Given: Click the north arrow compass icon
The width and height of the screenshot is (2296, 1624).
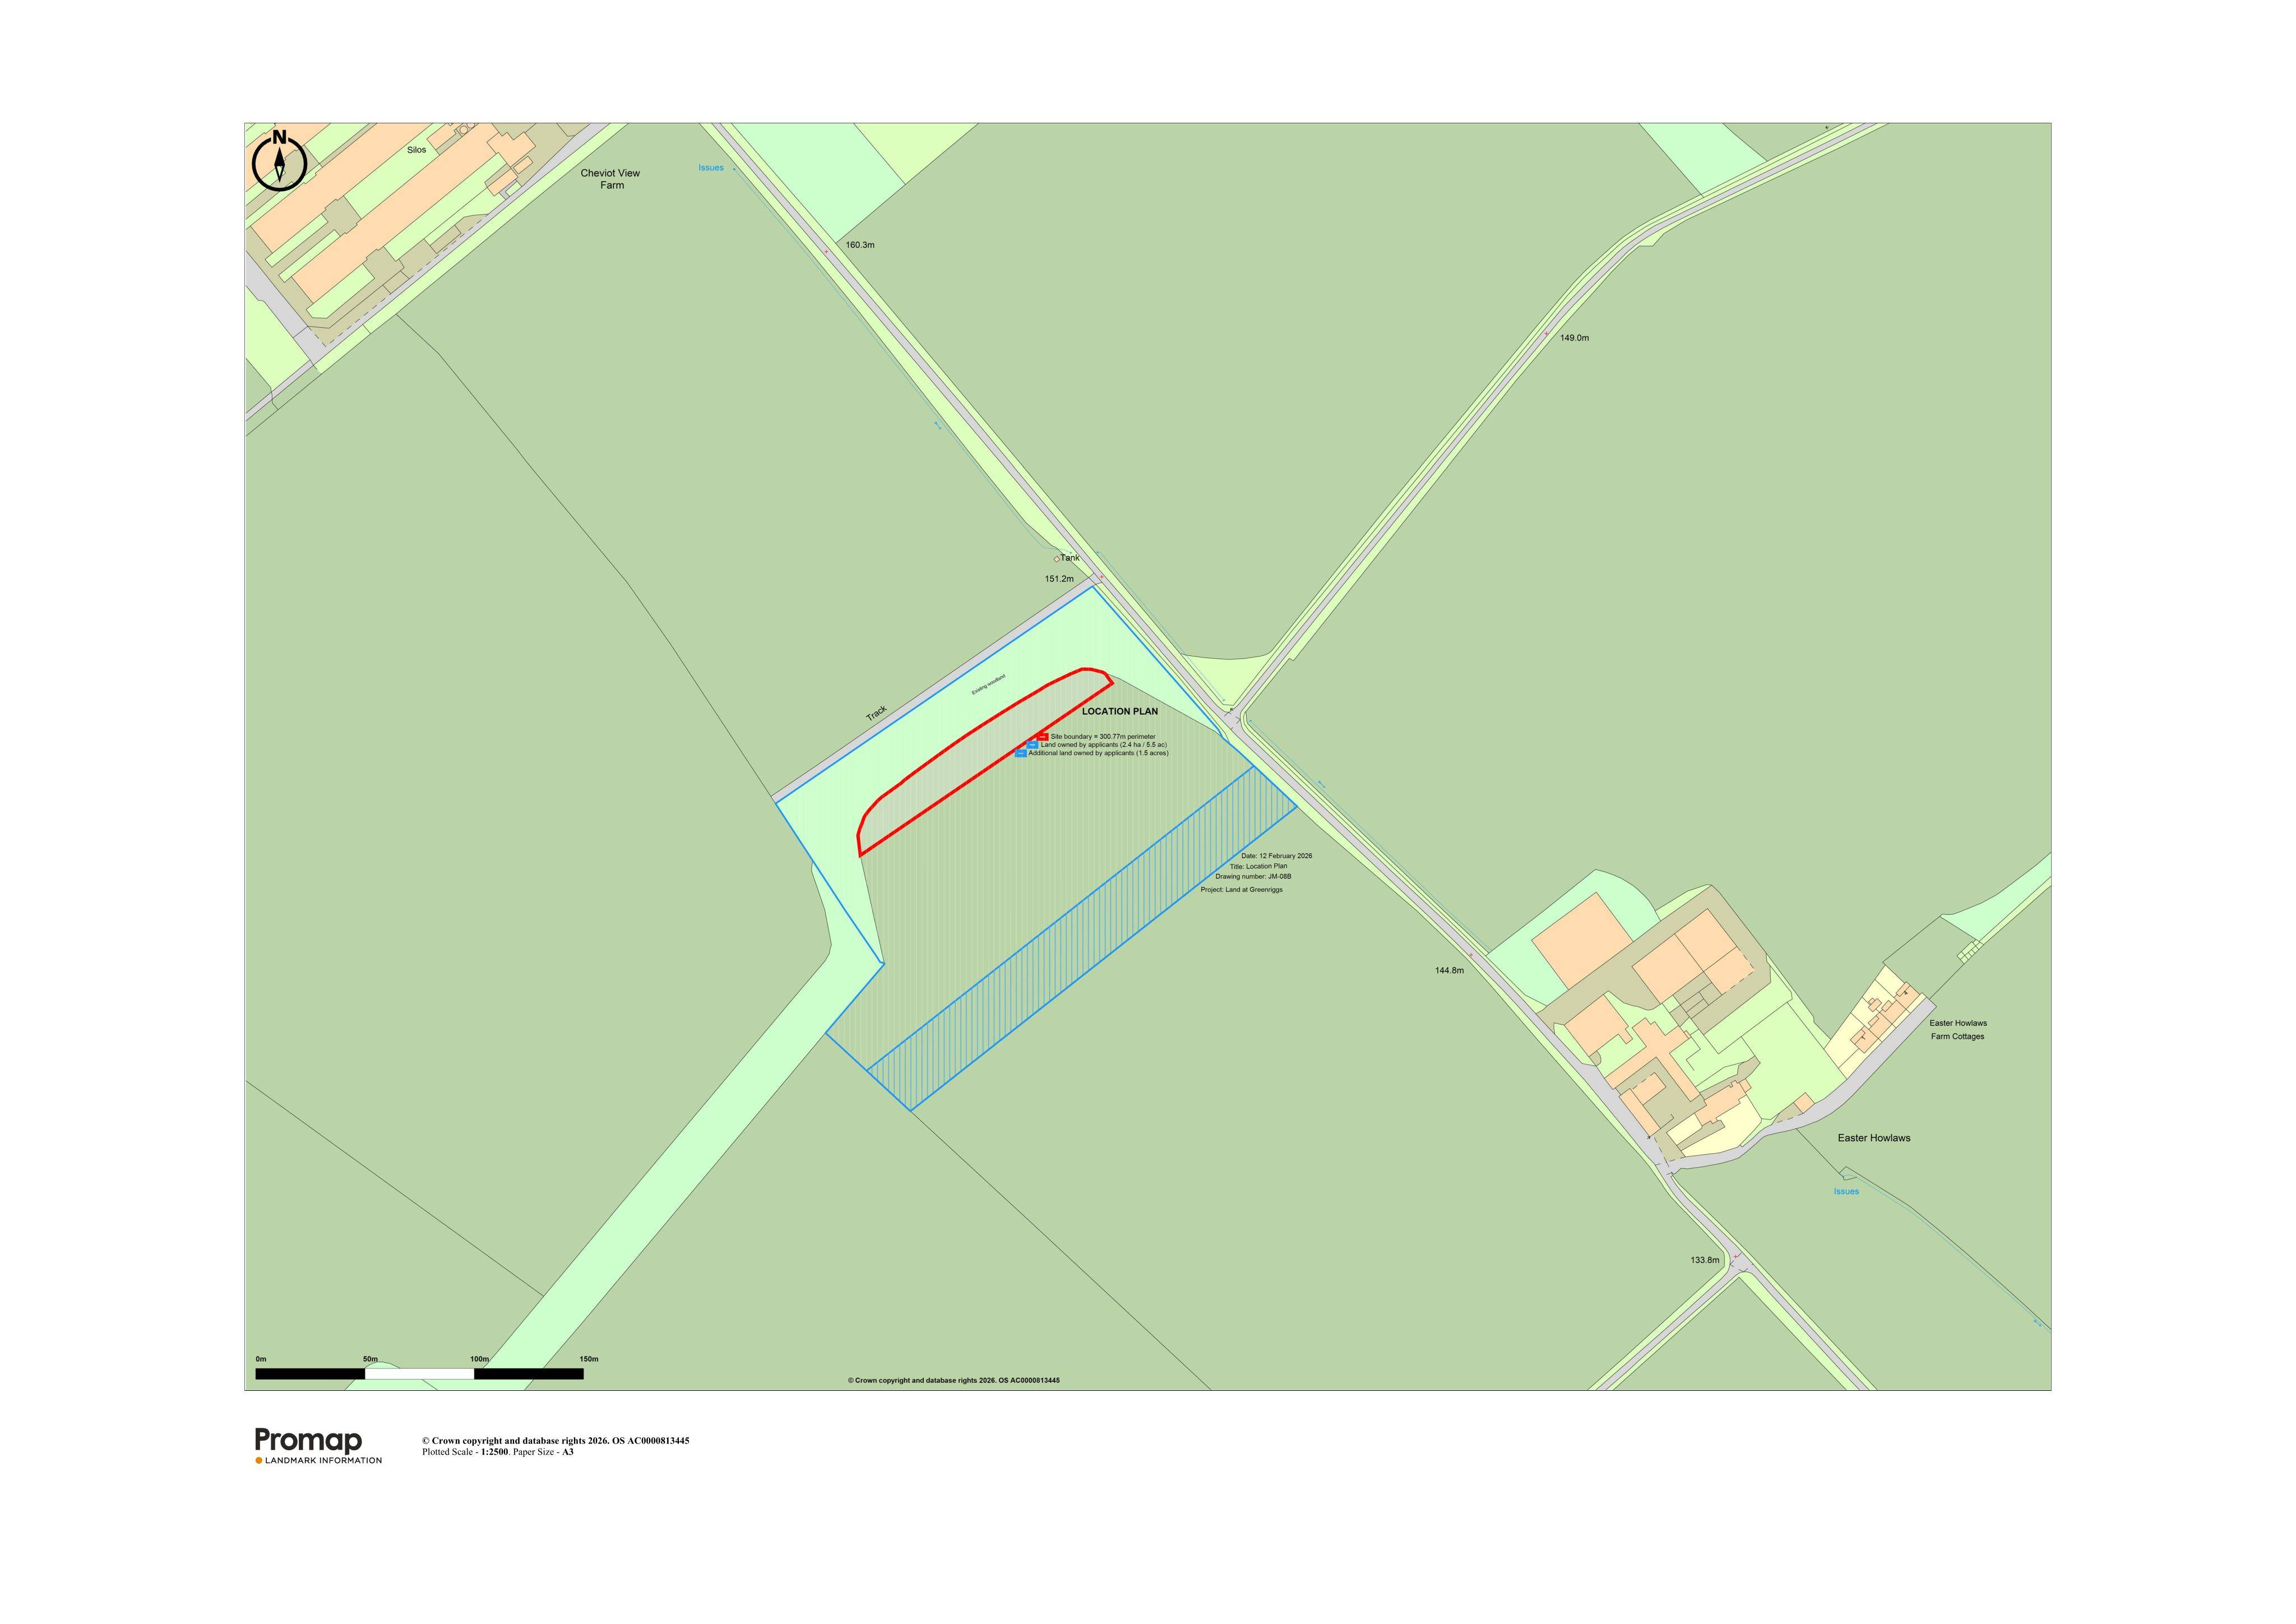Looking at the screenshot, I should pos(279,160).
